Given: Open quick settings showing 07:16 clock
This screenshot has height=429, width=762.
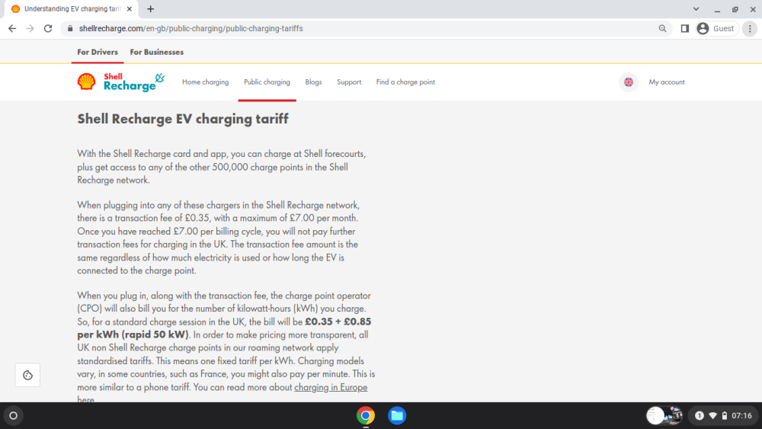Looking at the screenshot, I should [724, 416].
